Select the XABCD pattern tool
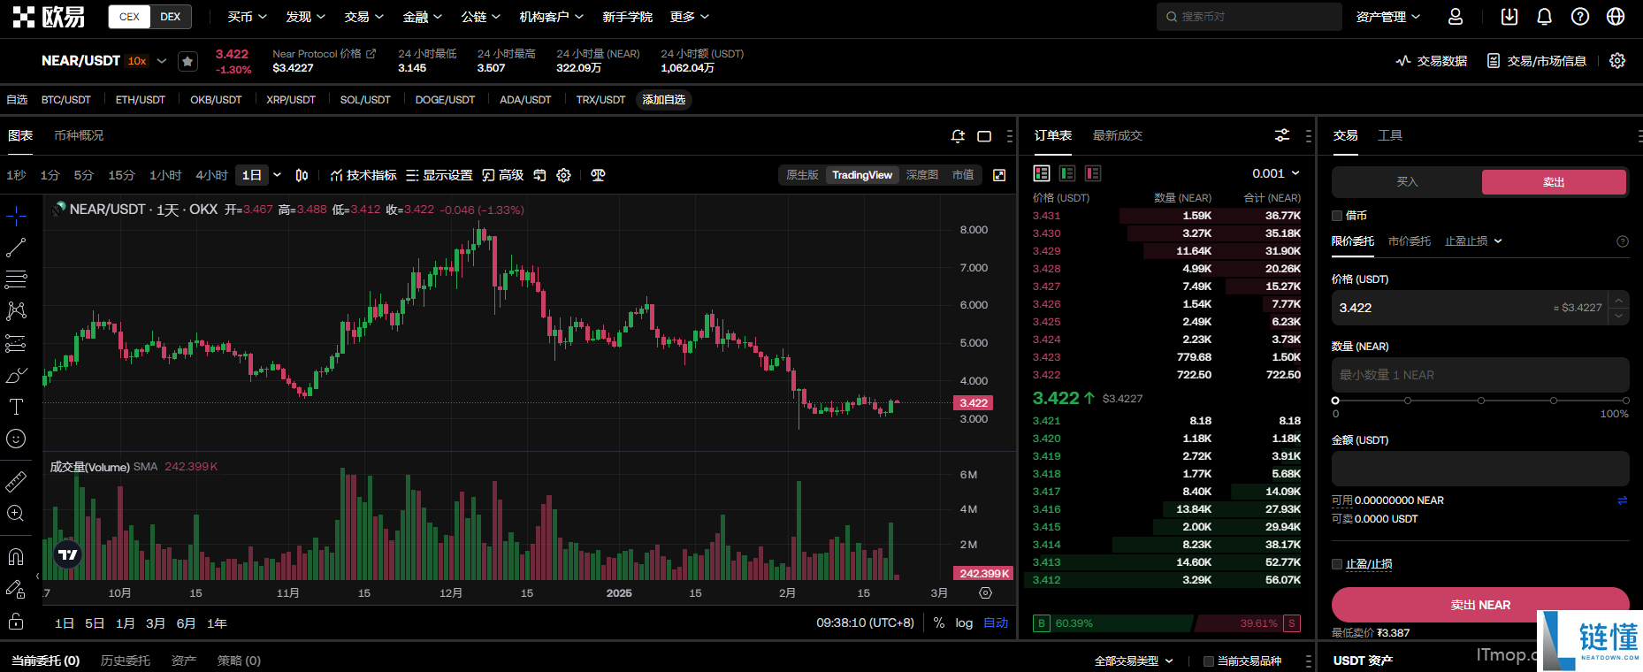Viewport: 1643px width, 672px height. click(x=16, y=311)
